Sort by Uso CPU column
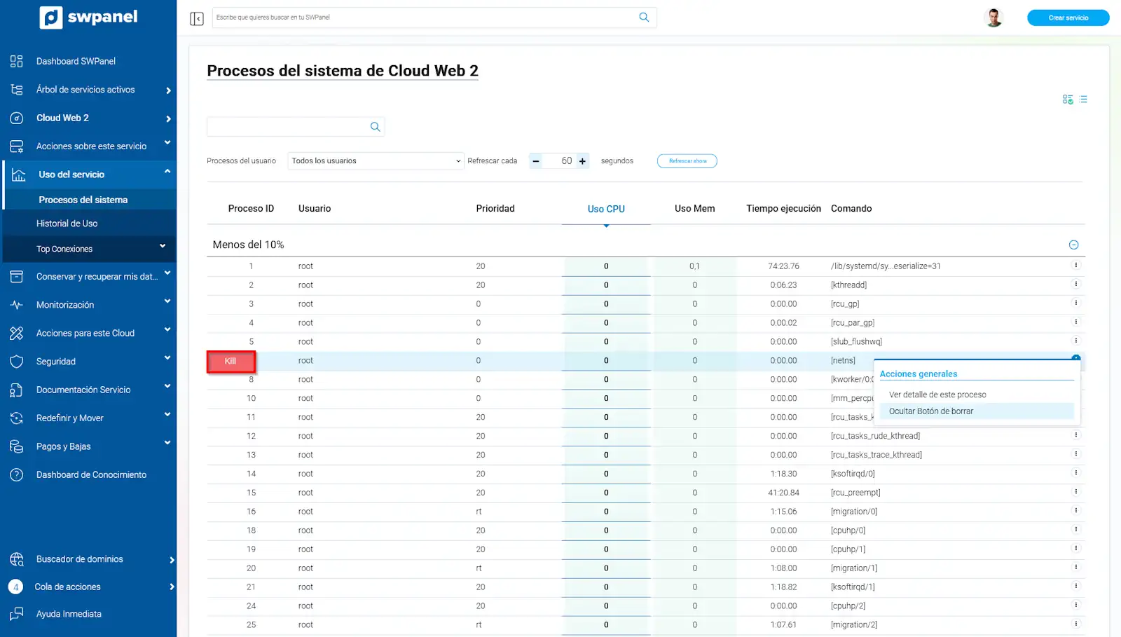Screen dimensions: 1121x637 606,209
